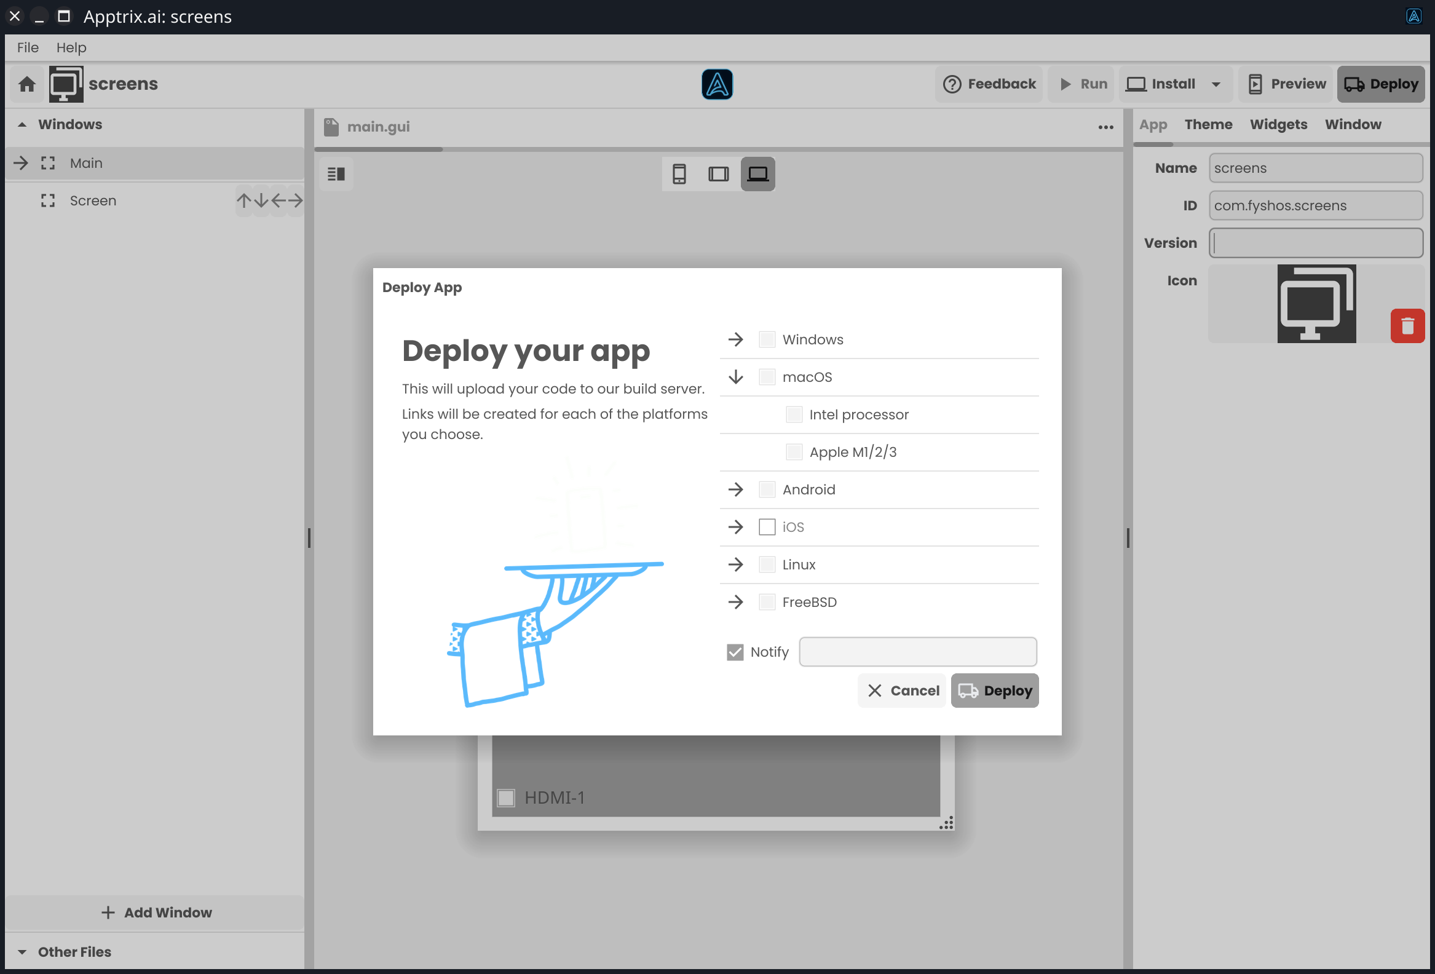Click the Deploy button in the dialog
This screenshot has width=1435, height=974.
[994, 691]
